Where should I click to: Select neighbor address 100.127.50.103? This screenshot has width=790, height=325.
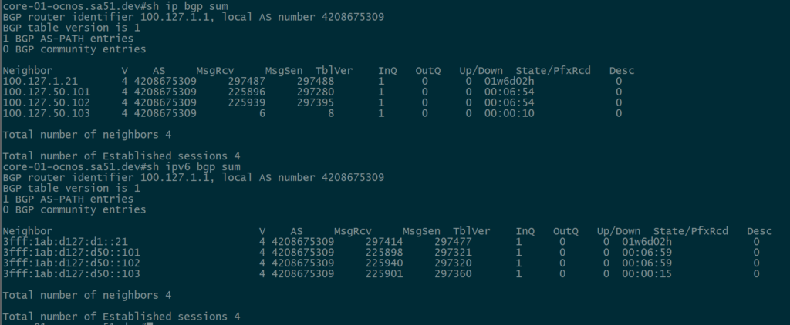click(x=46, y=113)
